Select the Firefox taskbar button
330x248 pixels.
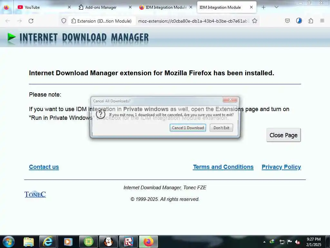coord(149,242)
